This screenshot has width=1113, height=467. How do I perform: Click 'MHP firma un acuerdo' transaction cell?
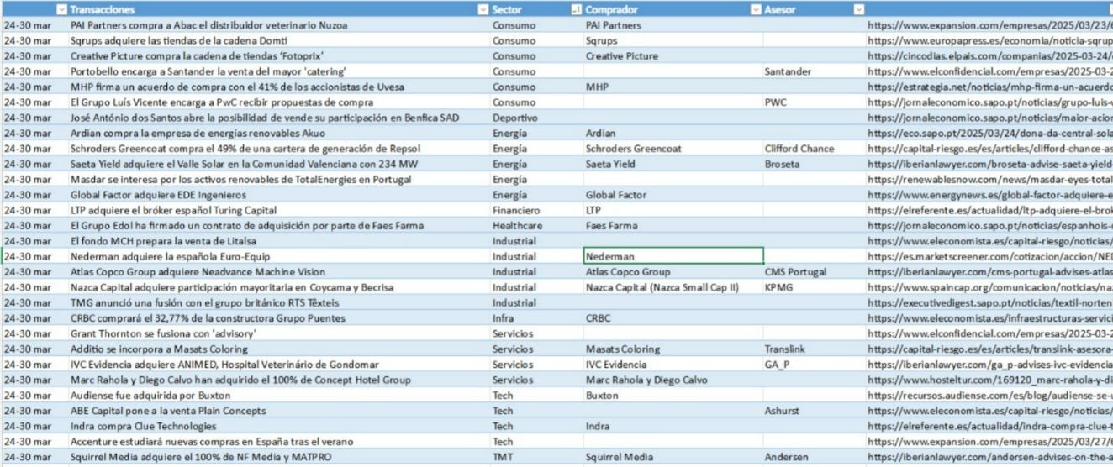279,87
